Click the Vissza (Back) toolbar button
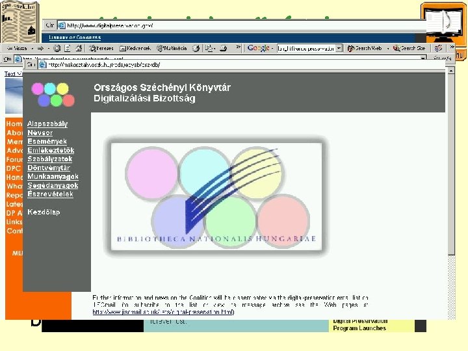This screenshot has height=351, width=468. click(x=17, y=48)
